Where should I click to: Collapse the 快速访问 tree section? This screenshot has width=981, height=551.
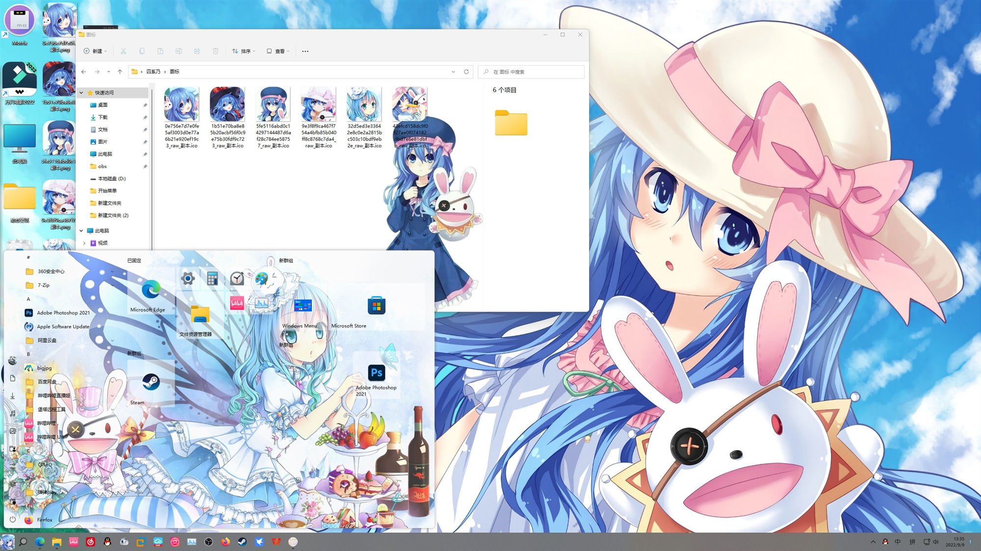81,93
